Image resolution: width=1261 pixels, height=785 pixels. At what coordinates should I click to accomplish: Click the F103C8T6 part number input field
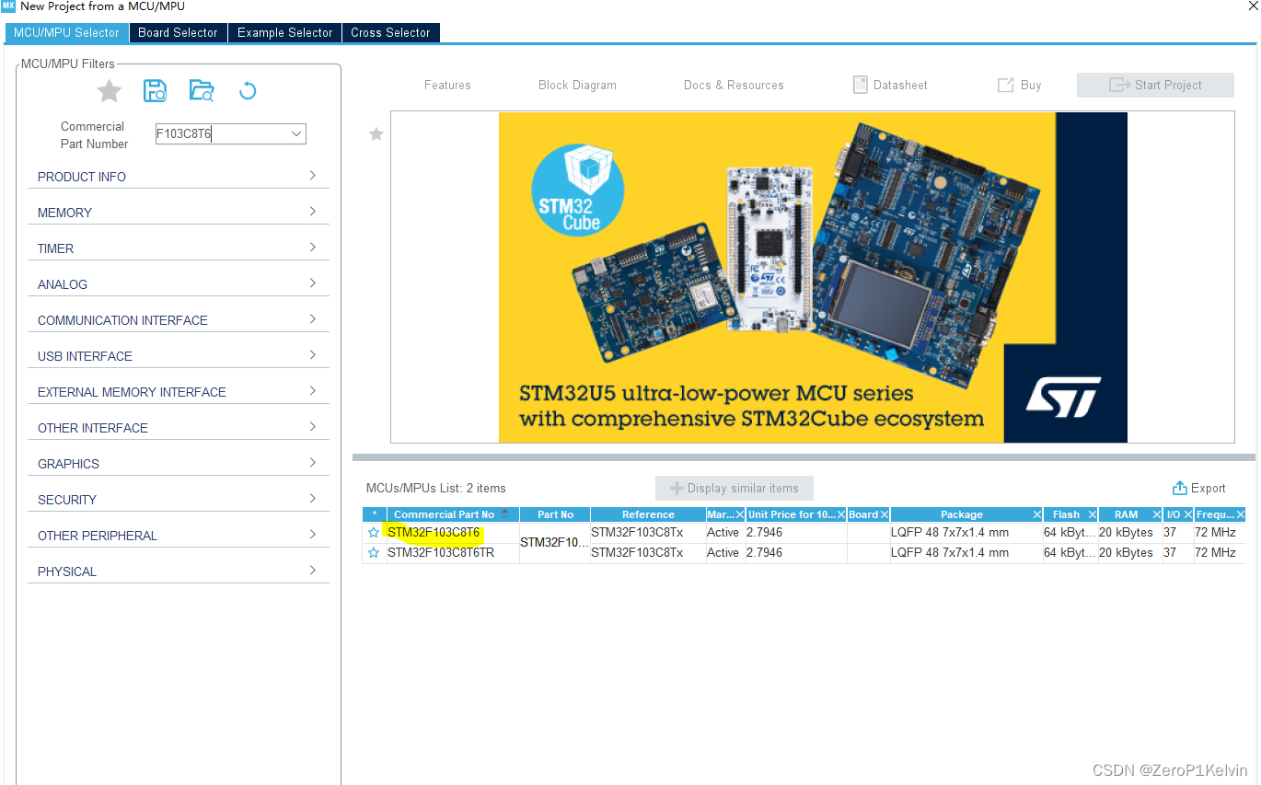tap(221, 133)
